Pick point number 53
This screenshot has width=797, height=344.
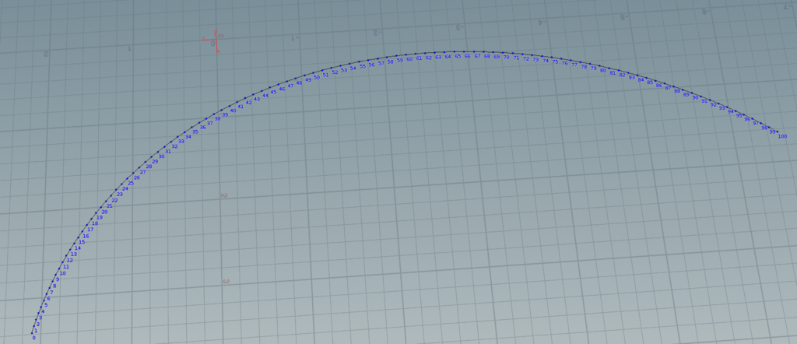(x=344, y=70)
